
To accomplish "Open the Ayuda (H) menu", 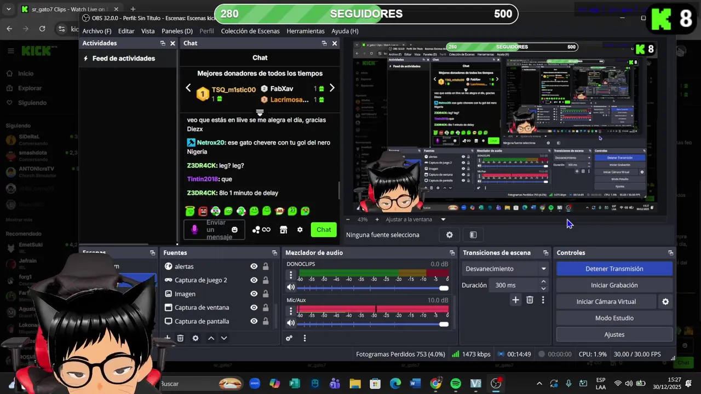I will click(345, 31).
